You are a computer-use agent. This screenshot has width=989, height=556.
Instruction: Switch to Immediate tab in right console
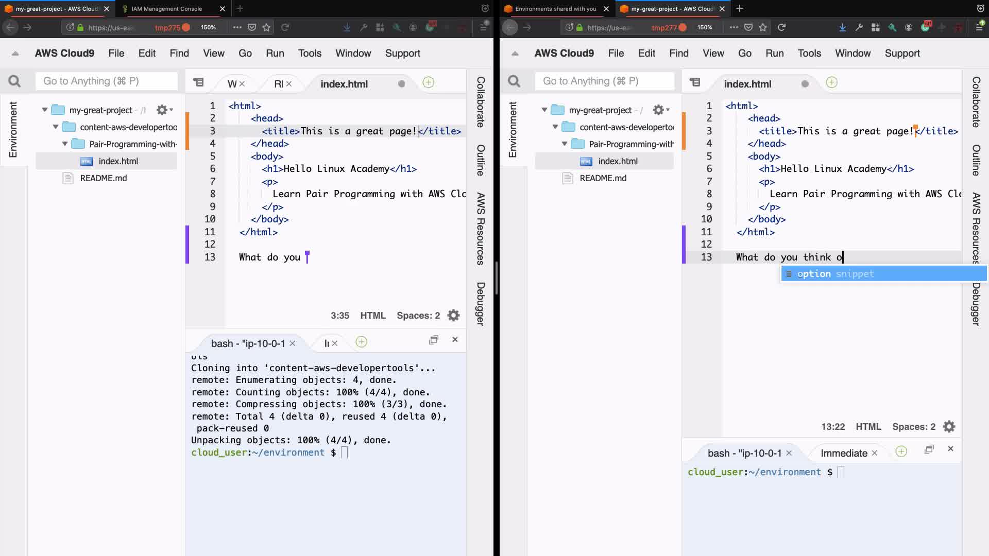[843, 453]
